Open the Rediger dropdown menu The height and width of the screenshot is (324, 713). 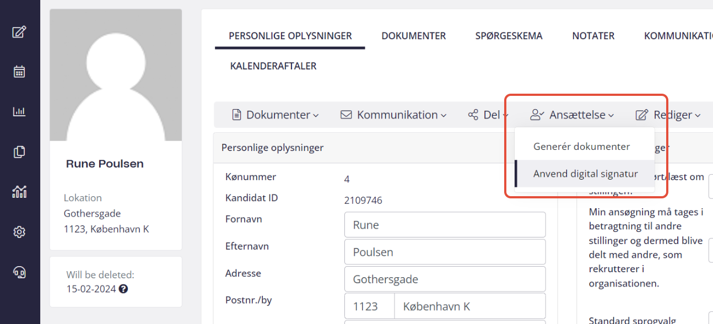[x=668, y=115]
